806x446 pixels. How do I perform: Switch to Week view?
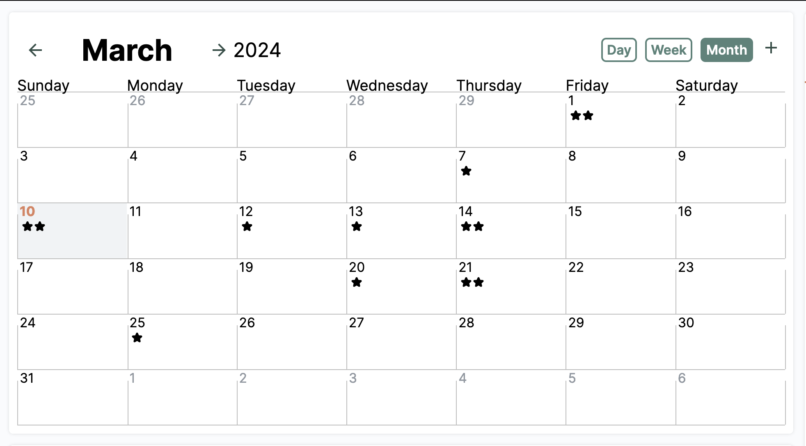pos(669,50)
